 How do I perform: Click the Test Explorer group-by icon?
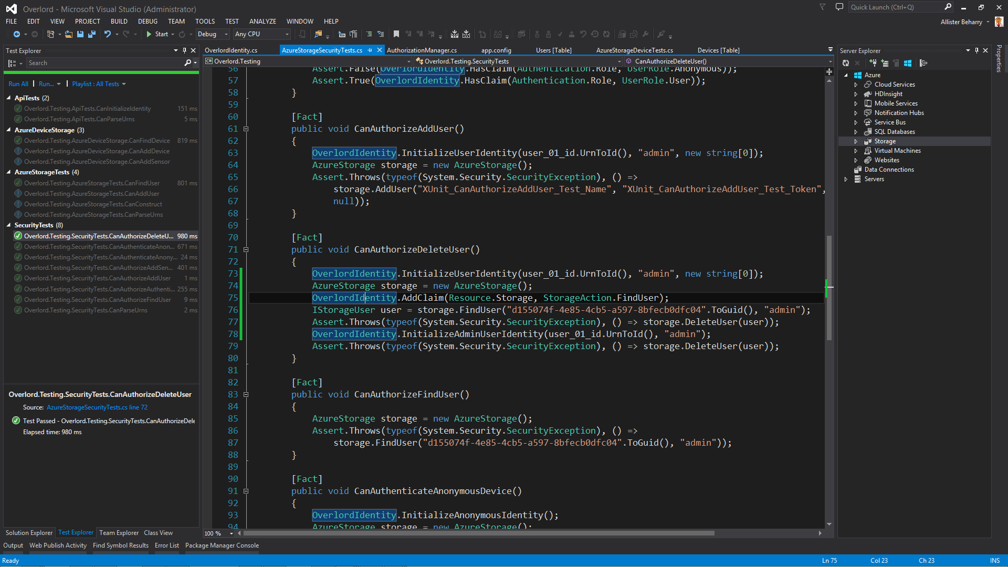click(x=12, y=63)
